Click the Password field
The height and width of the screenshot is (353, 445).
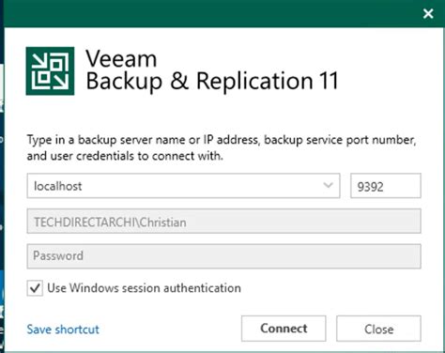[223, 256]
